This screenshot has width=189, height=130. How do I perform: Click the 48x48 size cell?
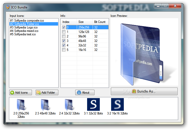point(85,41)
